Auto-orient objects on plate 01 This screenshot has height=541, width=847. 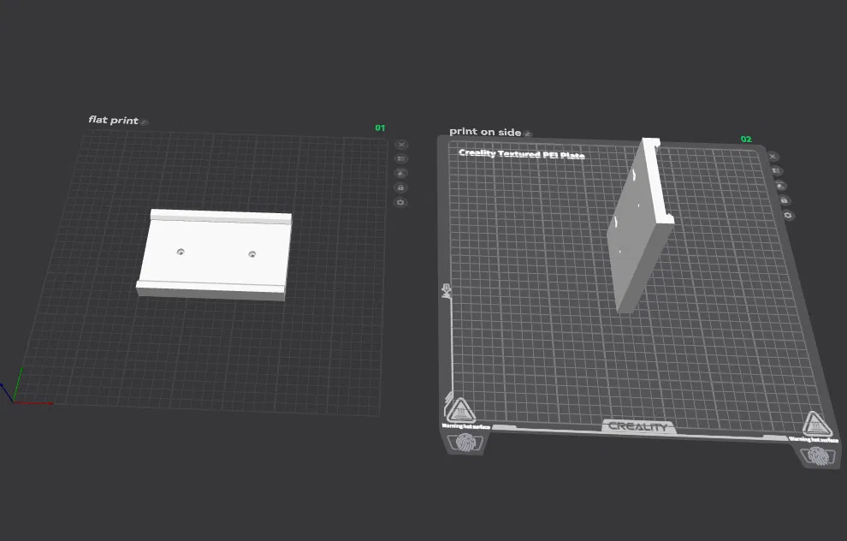[x=400, y=174]
